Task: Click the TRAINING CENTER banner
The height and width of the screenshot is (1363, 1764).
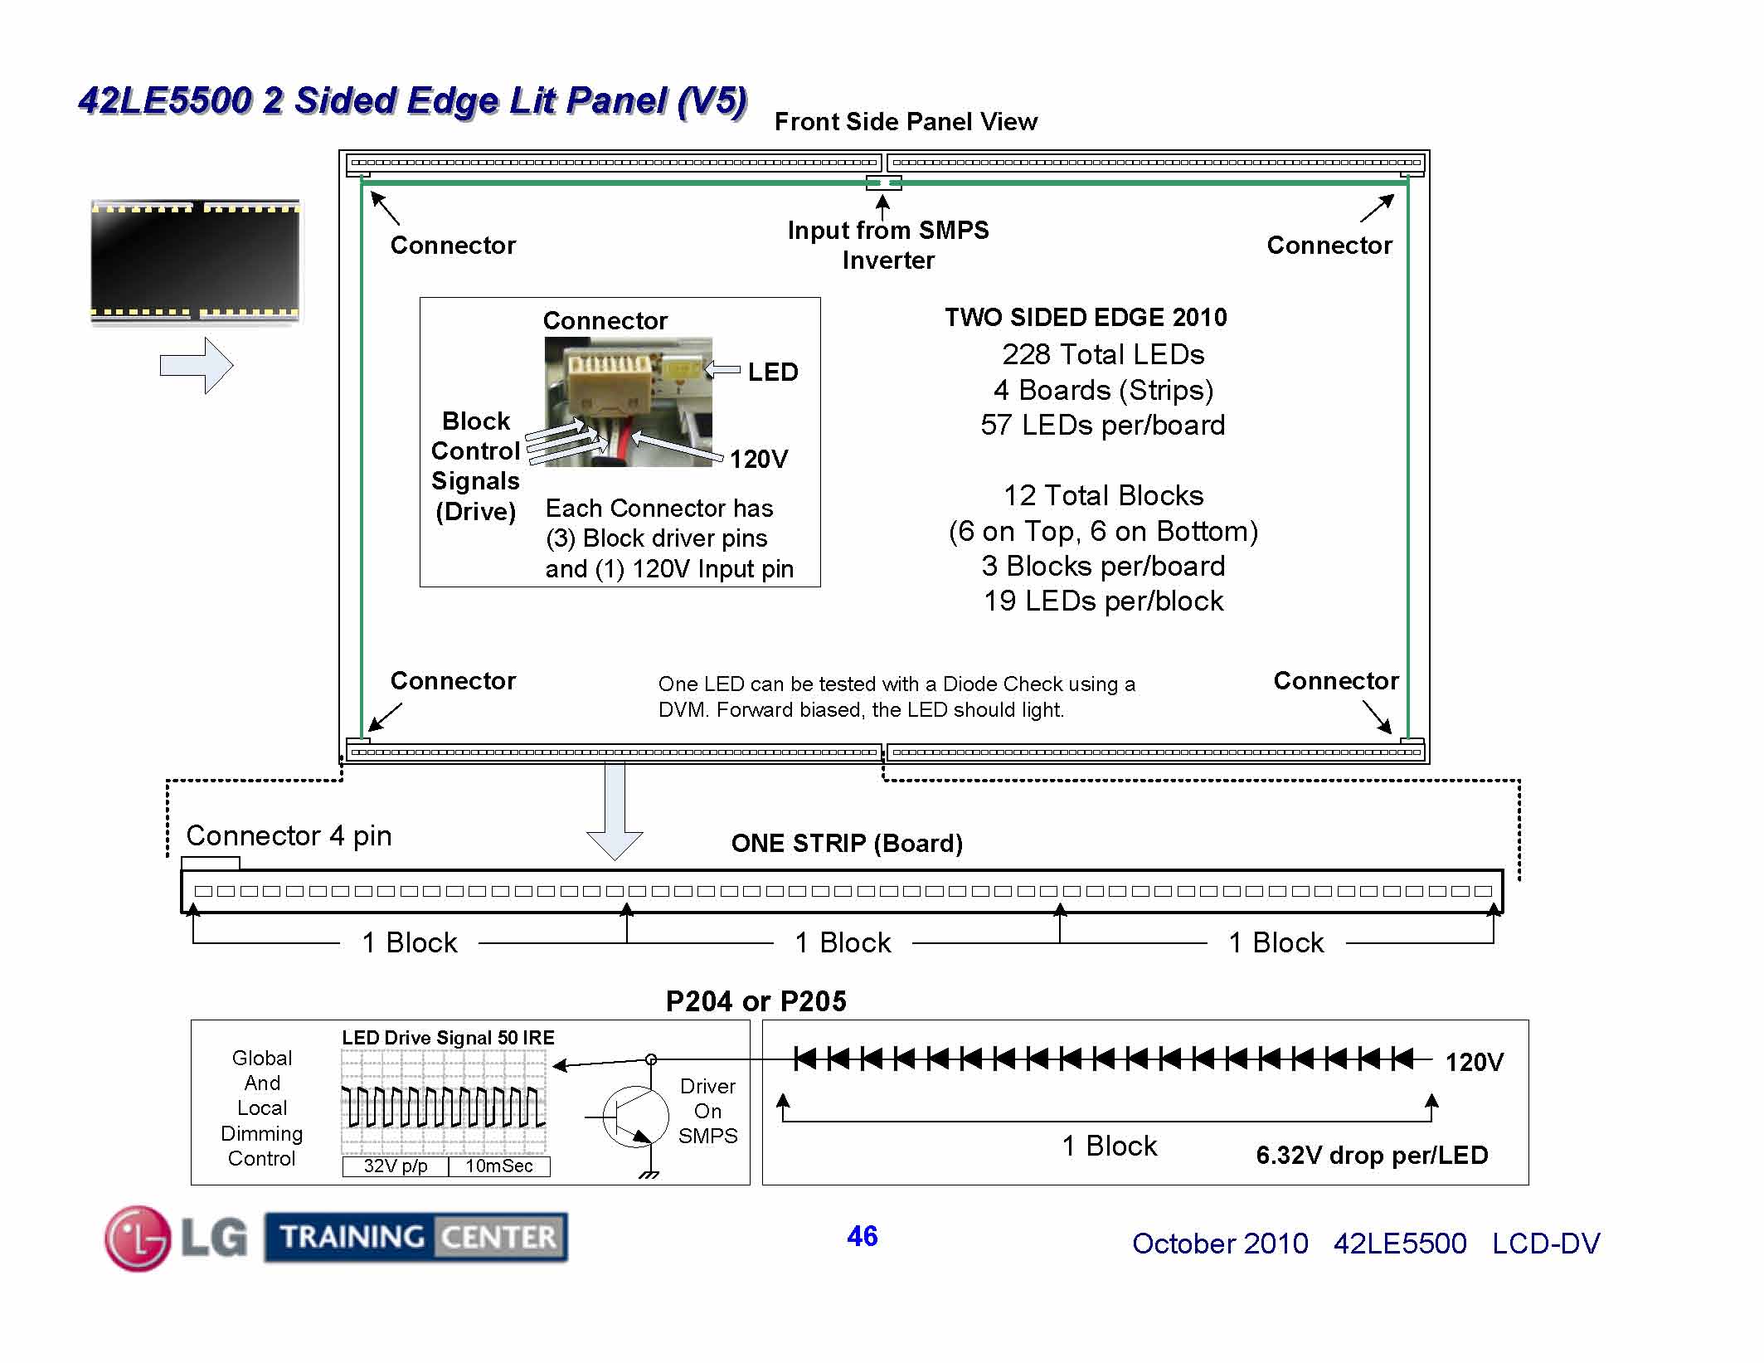Action: pos(416,1237)
